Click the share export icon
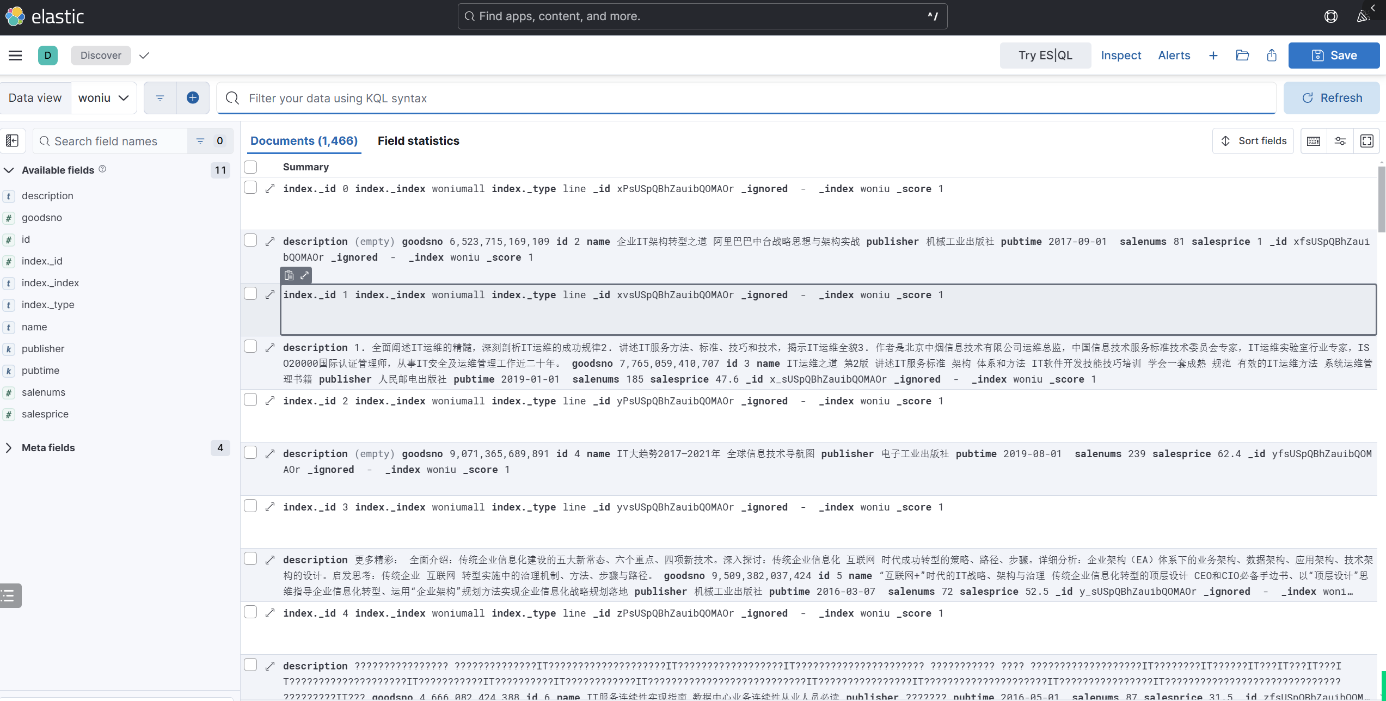 point(1272,56)
